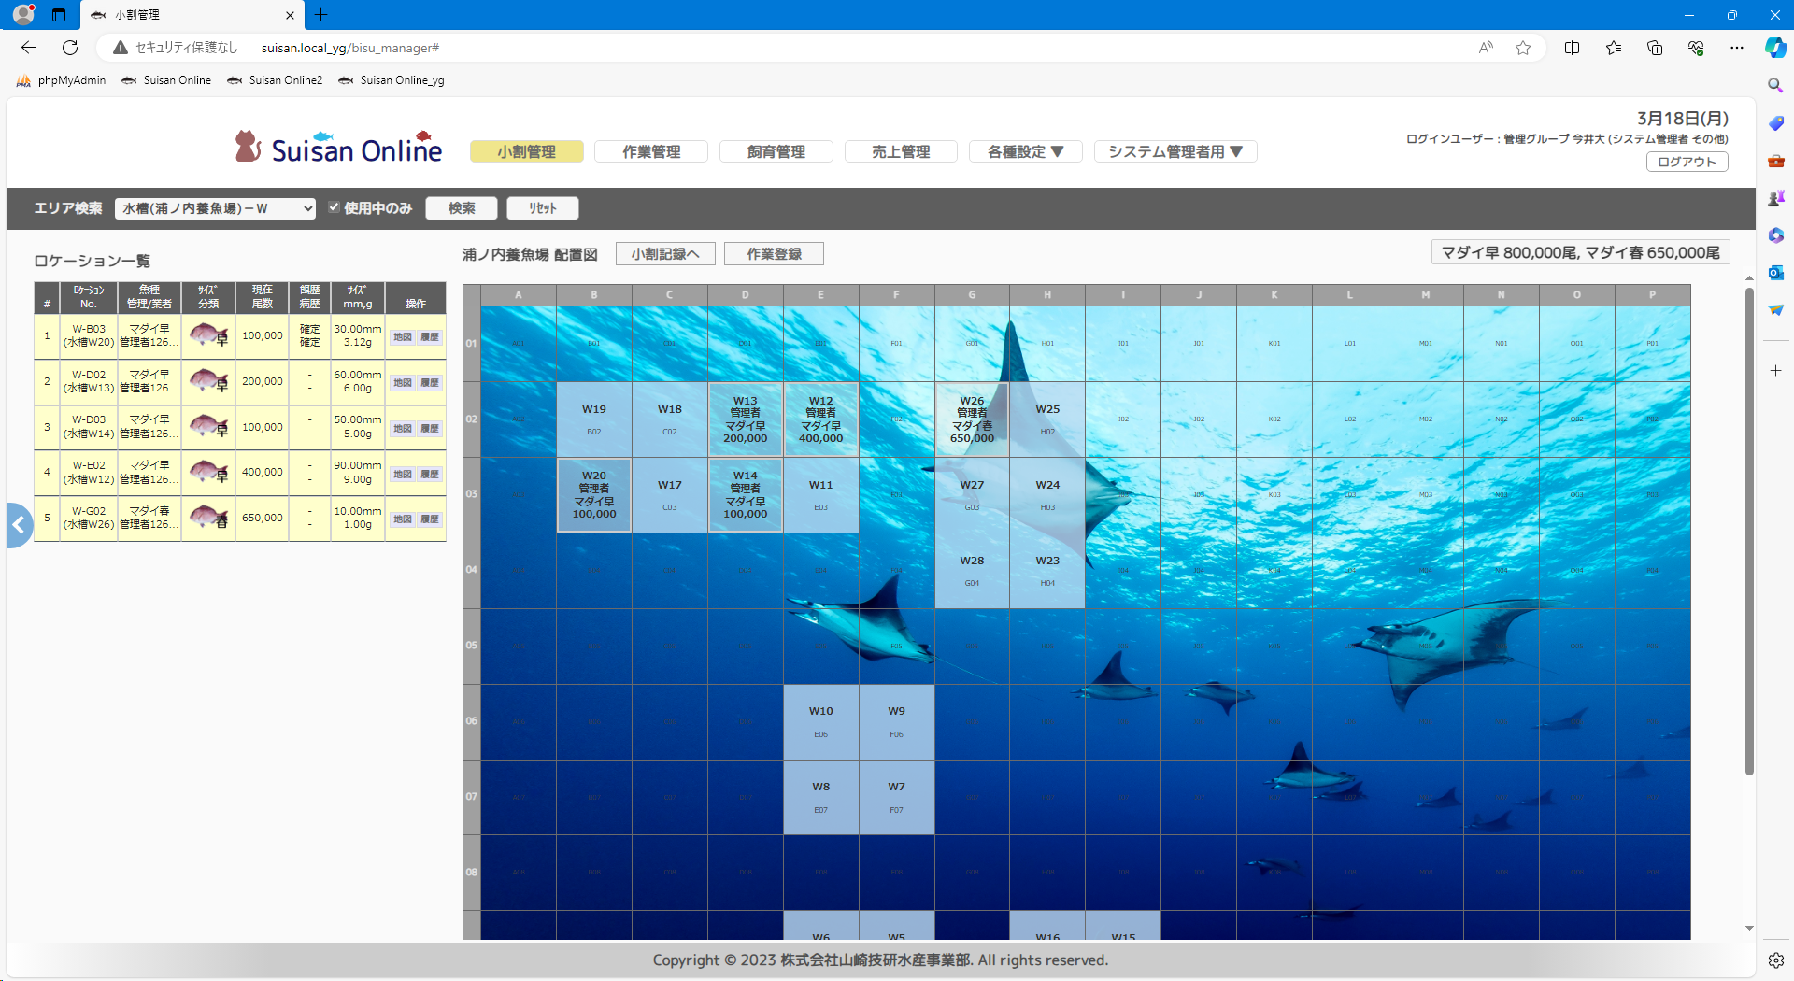Select tank W23 on the layout map
This screenshot has height=981, width=1794.
[x=1047, y=571]
